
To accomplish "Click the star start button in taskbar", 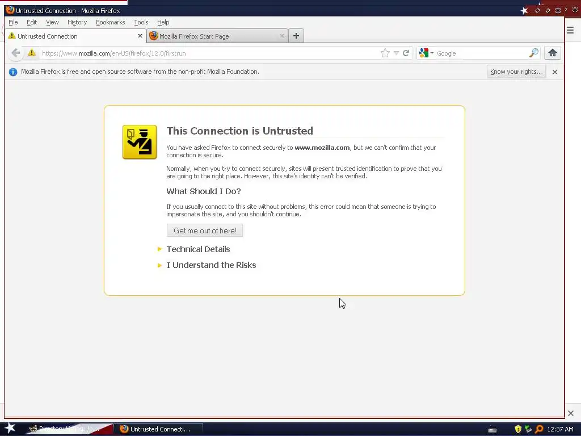I will coord(10,429).
